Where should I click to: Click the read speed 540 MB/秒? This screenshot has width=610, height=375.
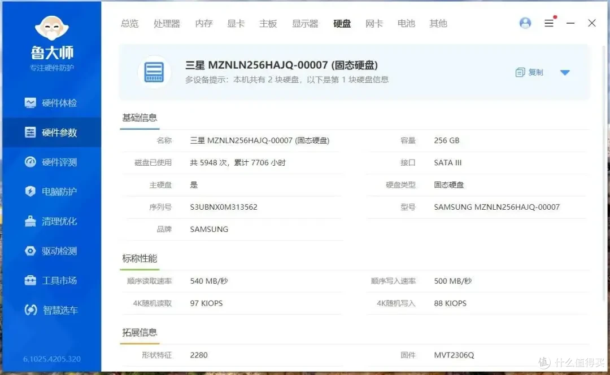tap(209, 281)
